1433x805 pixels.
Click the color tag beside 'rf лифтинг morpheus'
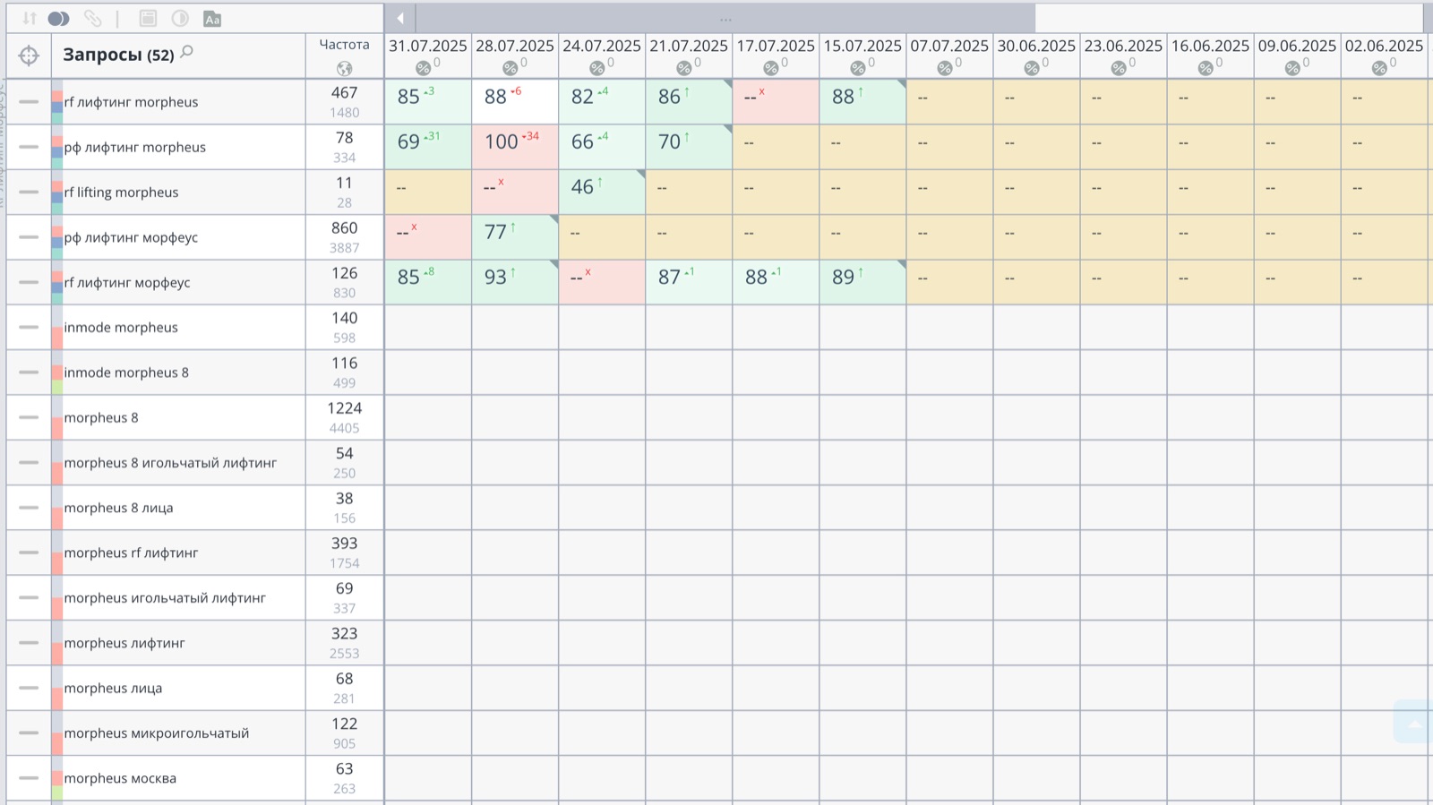pyautogui.click(x=57, y=102)
